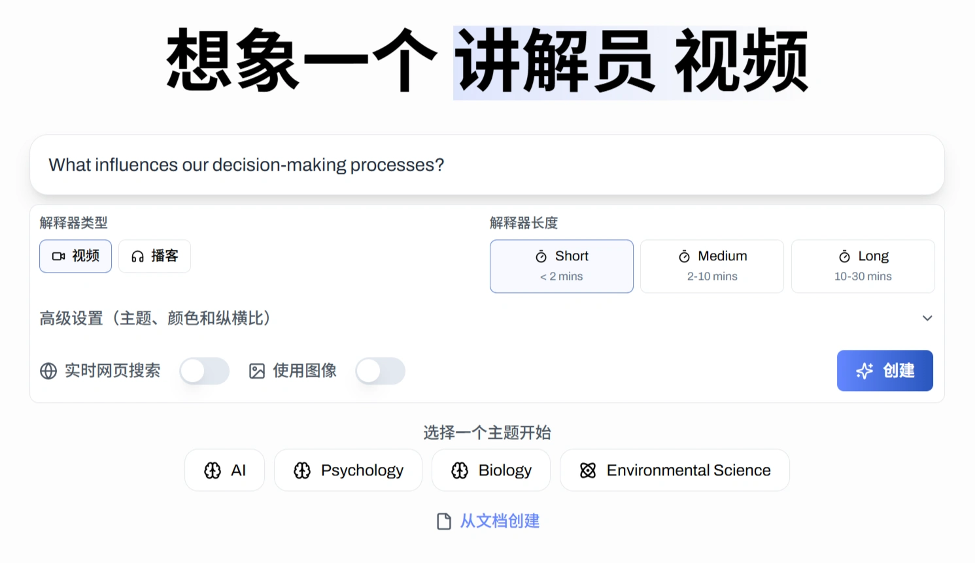This screenshot has height=563, width=975.
Task: Pick the Psychology topic chip
Action: [349, 471]
